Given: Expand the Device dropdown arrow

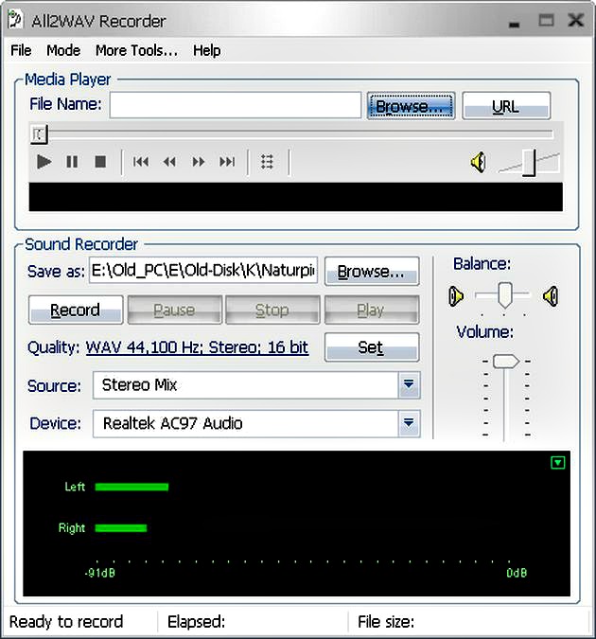Looking at the screenshot, I should [x=409, y=423].
